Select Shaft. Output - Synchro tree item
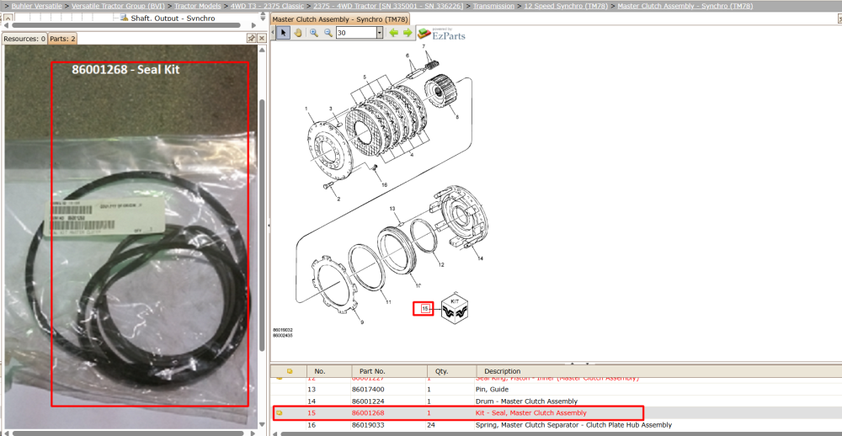This screenshot has width=842, height=436. tap(173, 19)
